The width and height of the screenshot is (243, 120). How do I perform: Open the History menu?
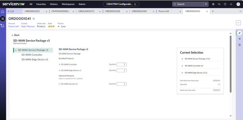54,4
